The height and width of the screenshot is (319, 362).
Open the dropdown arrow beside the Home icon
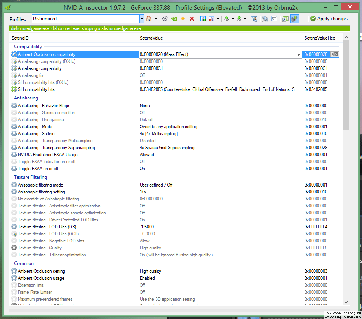156,19
